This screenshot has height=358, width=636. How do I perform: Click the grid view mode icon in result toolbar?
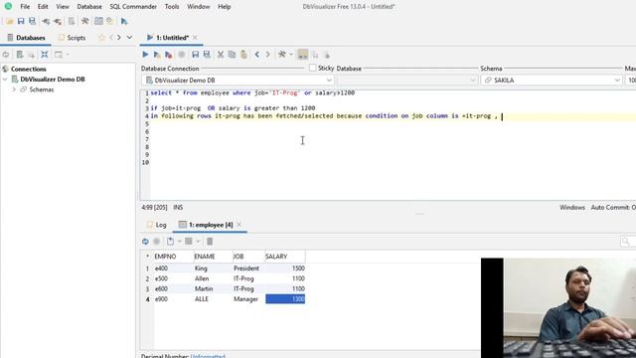click(x=189, y=242)
